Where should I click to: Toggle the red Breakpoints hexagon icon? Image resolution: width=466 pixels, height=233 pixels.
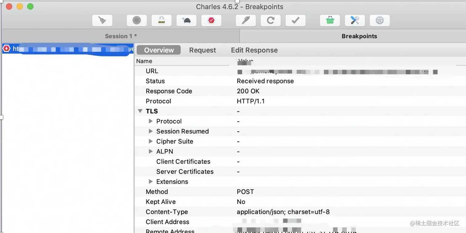(211, 20)
